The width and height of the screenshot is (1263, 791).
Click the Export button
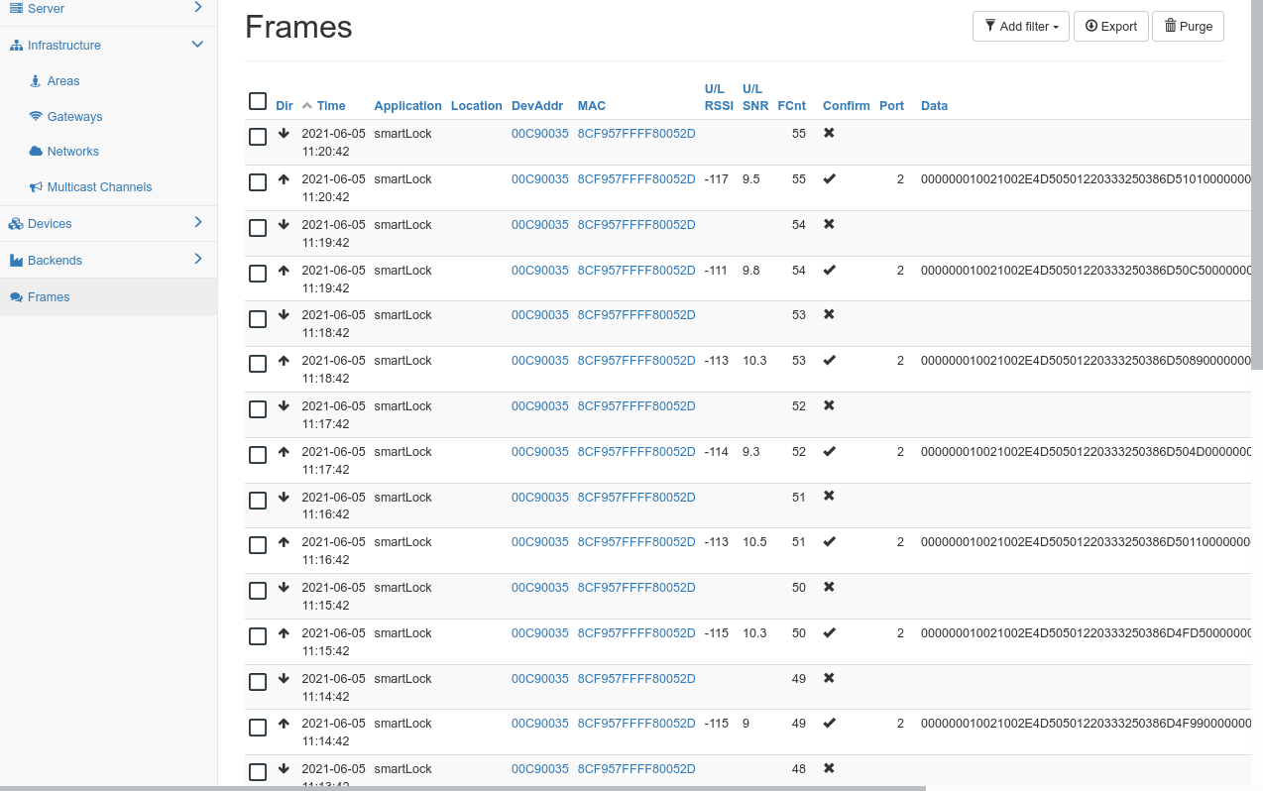pos(1110,26)
